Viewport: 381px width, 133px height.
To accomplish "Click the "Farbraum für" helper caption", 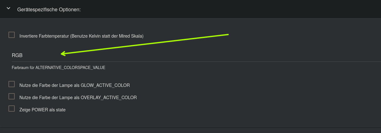I will coord(23,67).
